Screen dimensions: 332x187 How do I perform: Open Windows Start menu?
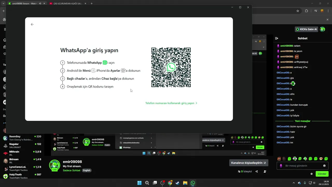(x=139, y=183)
